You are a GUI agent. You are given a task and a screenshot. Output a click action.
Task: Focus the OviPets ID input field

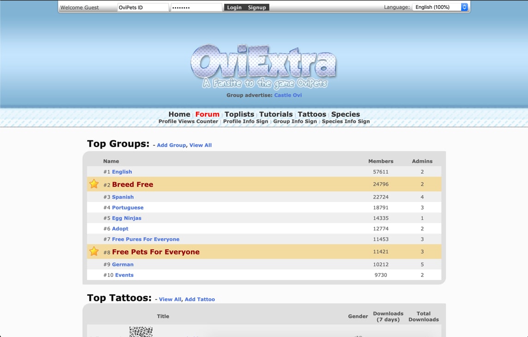coord(143,7)
